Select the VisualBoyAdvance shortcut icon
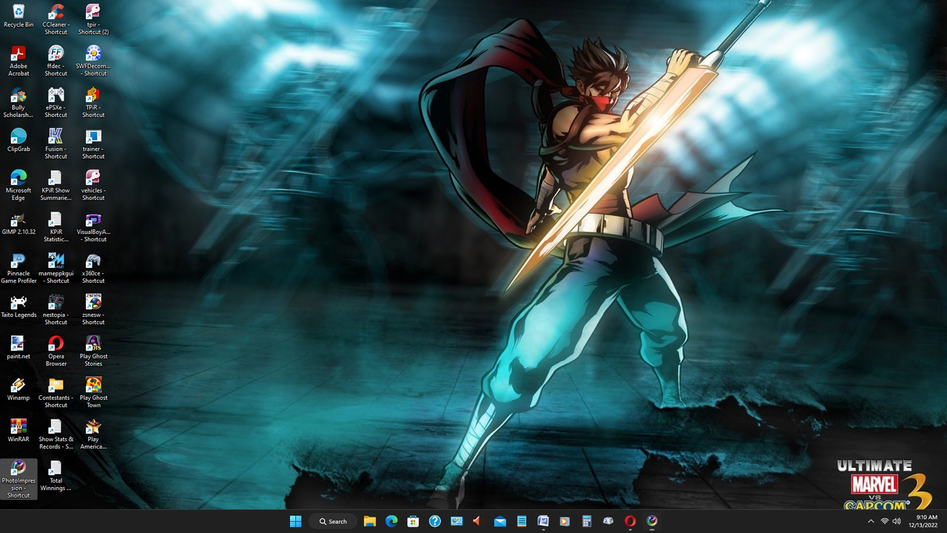 (x=93, y=227)
